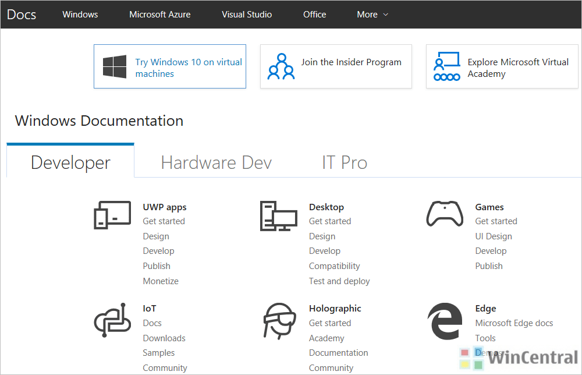Open UI Design under Games
The width and height of the screenshot is (582, 375).
click(494, 236)
